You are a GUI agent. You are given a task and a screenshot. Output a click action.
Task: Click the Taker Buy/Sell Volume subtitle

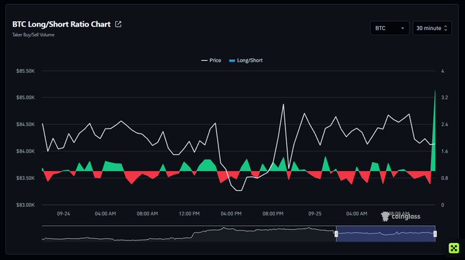click(x=33, y=35)
